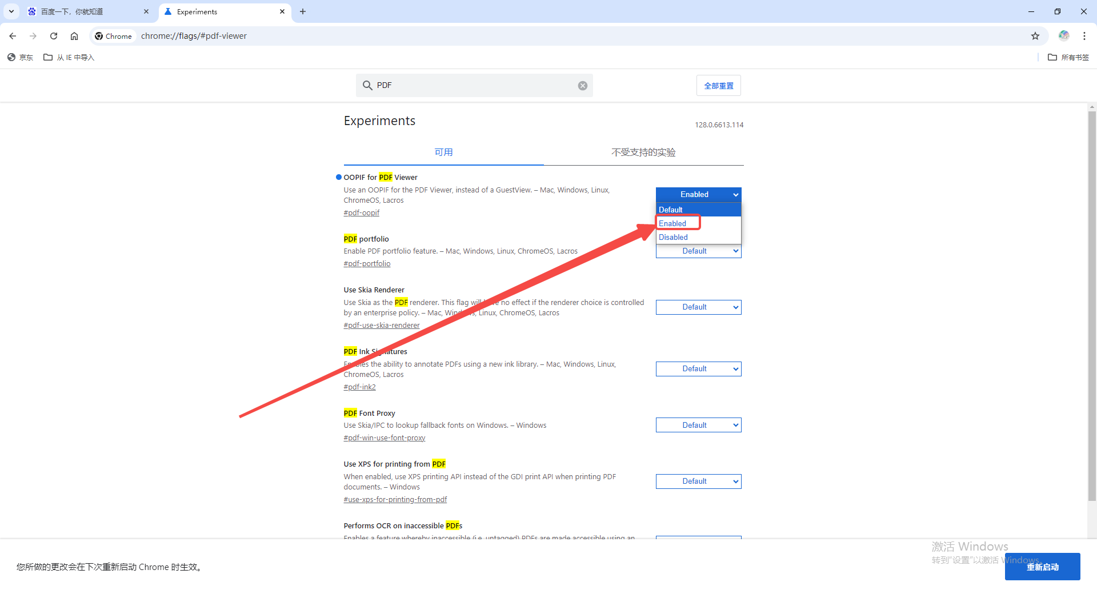Open the PDF Ink Signatures dropdown

pyautogui.click(x=698, y=369)
